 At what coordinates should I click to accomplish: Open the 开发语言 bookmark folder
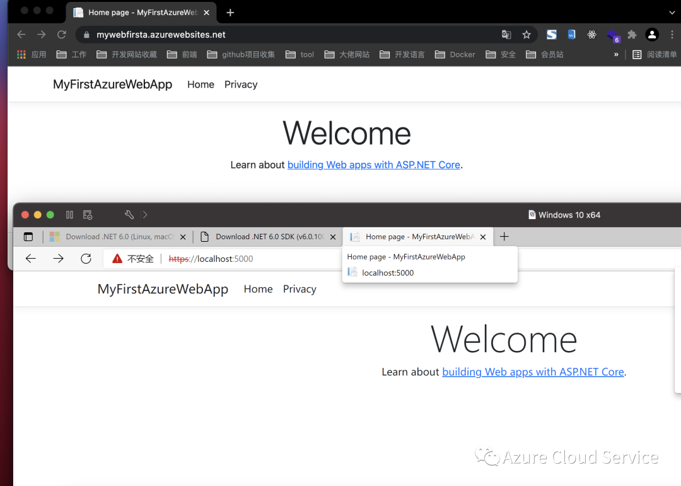pos(402,54)
